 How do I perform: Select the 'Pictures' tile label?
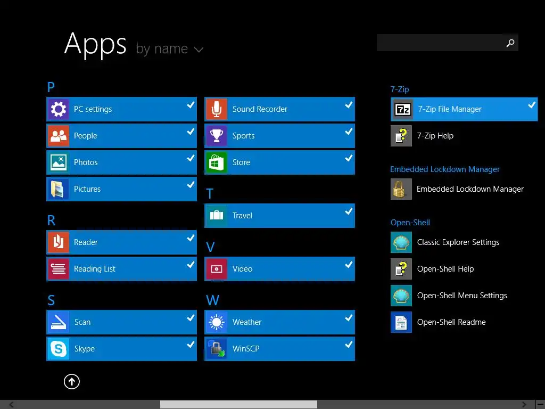coord(87,189)
